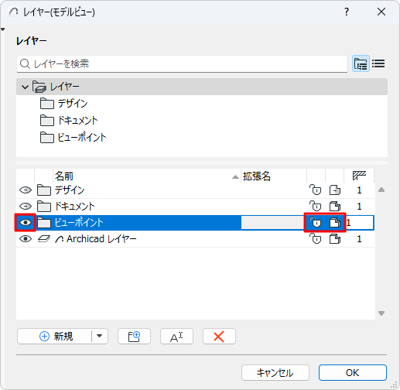
Task: Click folder icon of デザイン in tree
Action: pyautogui.click(x=47, y=104)
